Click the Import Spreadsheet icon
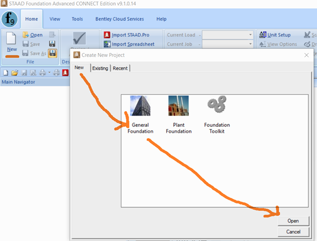This screenshot has width=317, height=241. click(107, 44)
